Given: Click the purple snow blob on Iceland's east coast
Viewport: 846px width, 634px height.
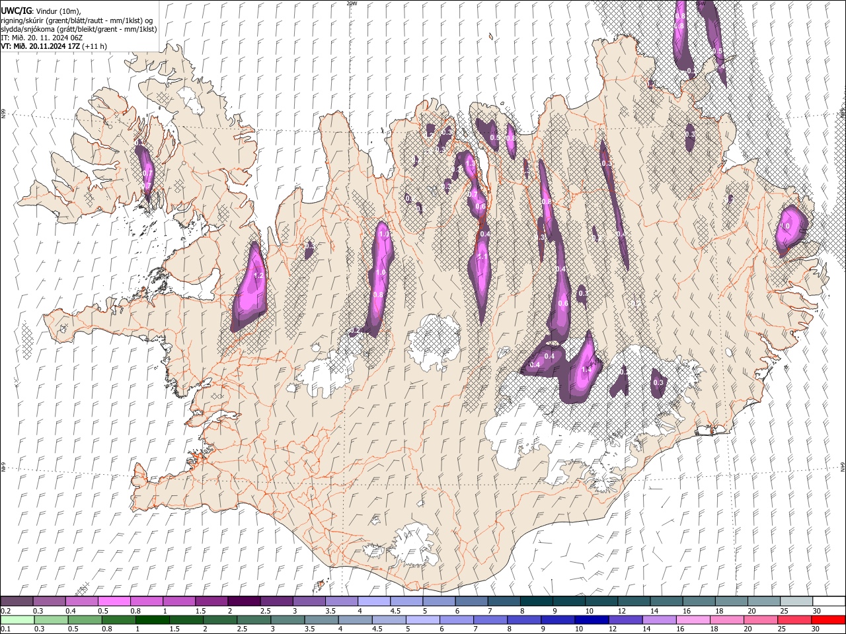Looking at the screenshot, I should (x=792, y=230).
